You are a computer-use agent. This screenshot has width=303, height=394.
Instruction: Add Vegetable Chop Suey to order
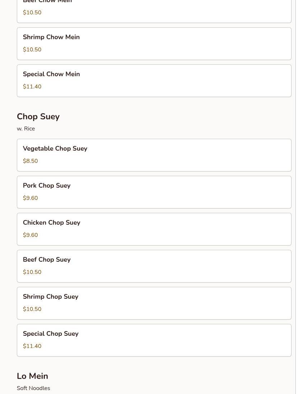[154, 155]
